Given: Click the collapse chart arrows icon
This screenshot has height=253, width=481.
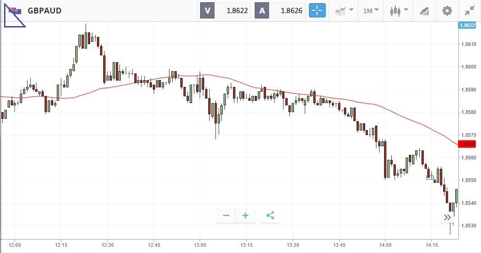Looking at the screenshot, I should click(469, 10).
